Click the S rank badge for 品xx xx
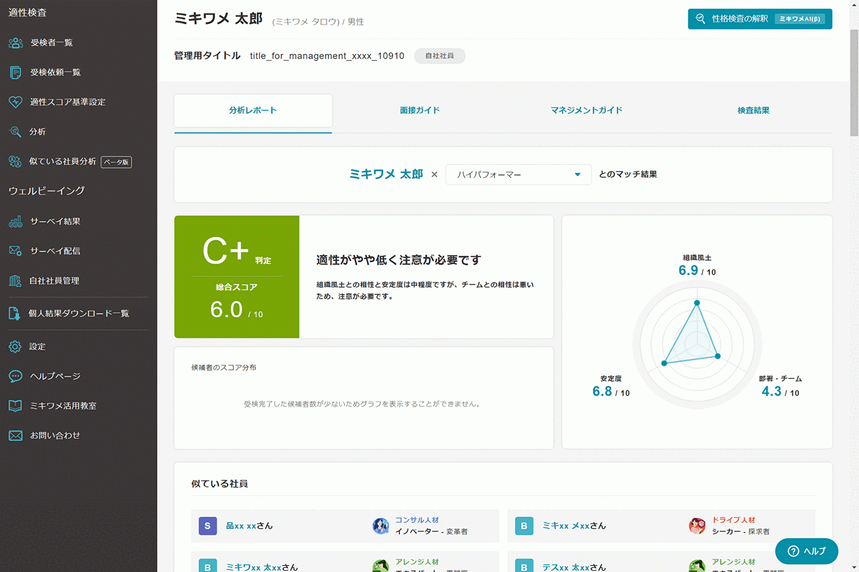This screenshot has height=572, width=859. pos(207,526)
